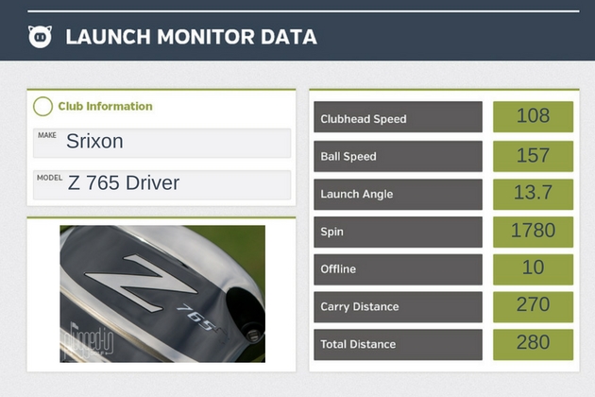Click the Spin value 1780
This screenshot has width=595, height=397.
(534, 232)
